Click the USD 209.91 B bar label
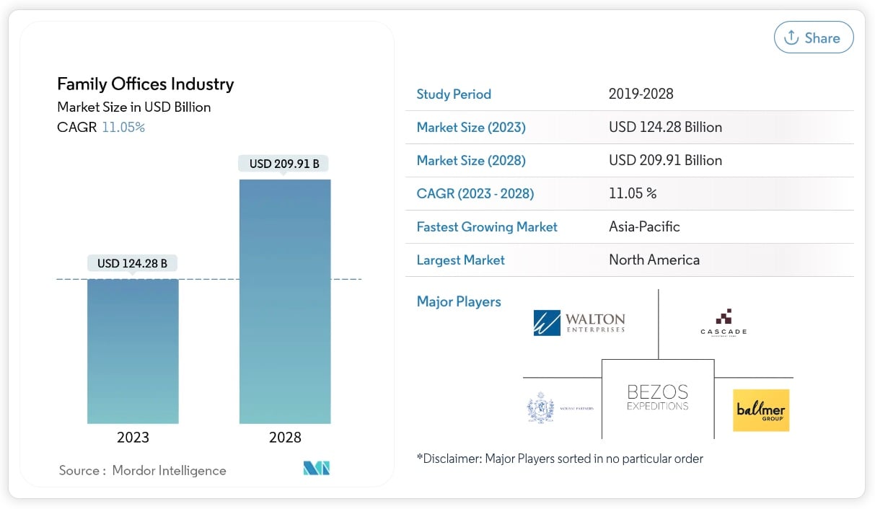Image resolution: width=875 pixels, height=509 pixels. point(284,164)
